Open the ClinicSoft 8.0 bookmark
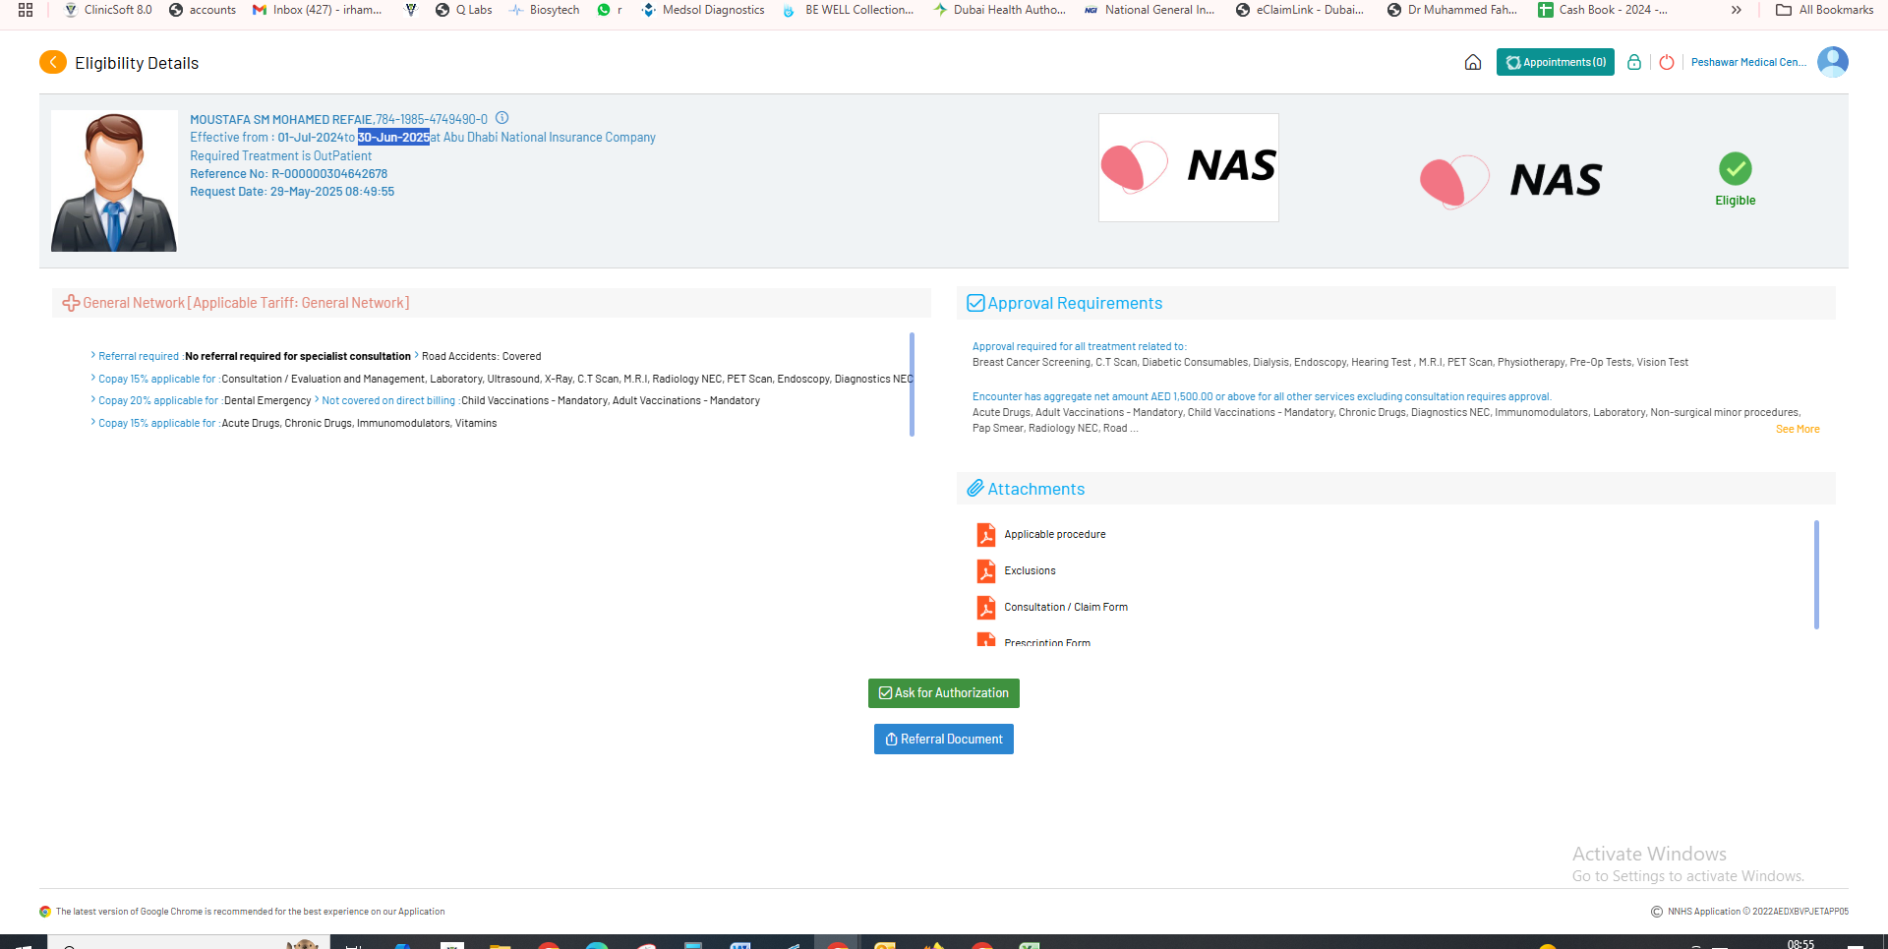 (x=108, y=10)
